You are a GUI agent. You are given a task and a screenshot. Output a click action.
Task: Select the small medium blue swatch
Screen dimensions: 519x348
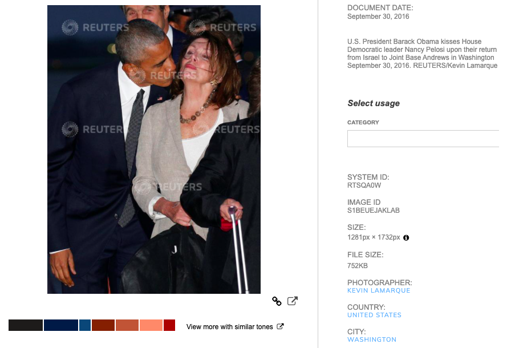tap(85, 325)
